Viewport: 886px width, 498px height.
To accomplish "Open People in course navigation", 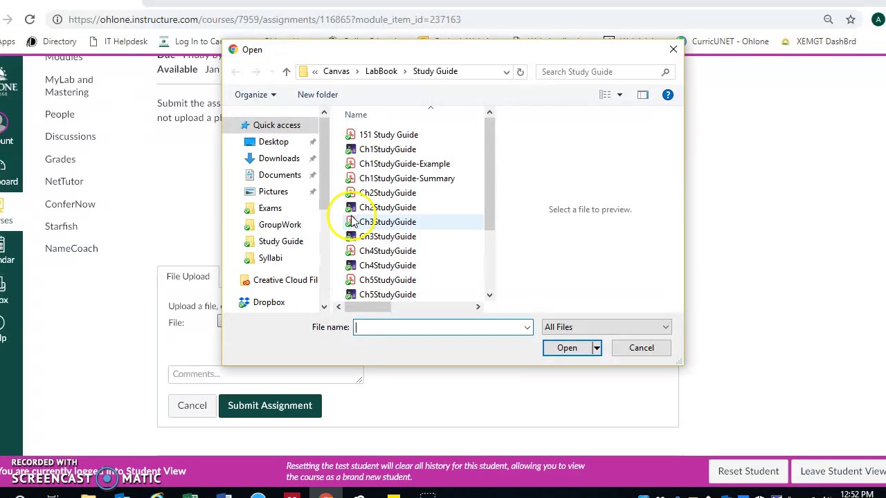I will pyautogui.click(x=60, y=114).
